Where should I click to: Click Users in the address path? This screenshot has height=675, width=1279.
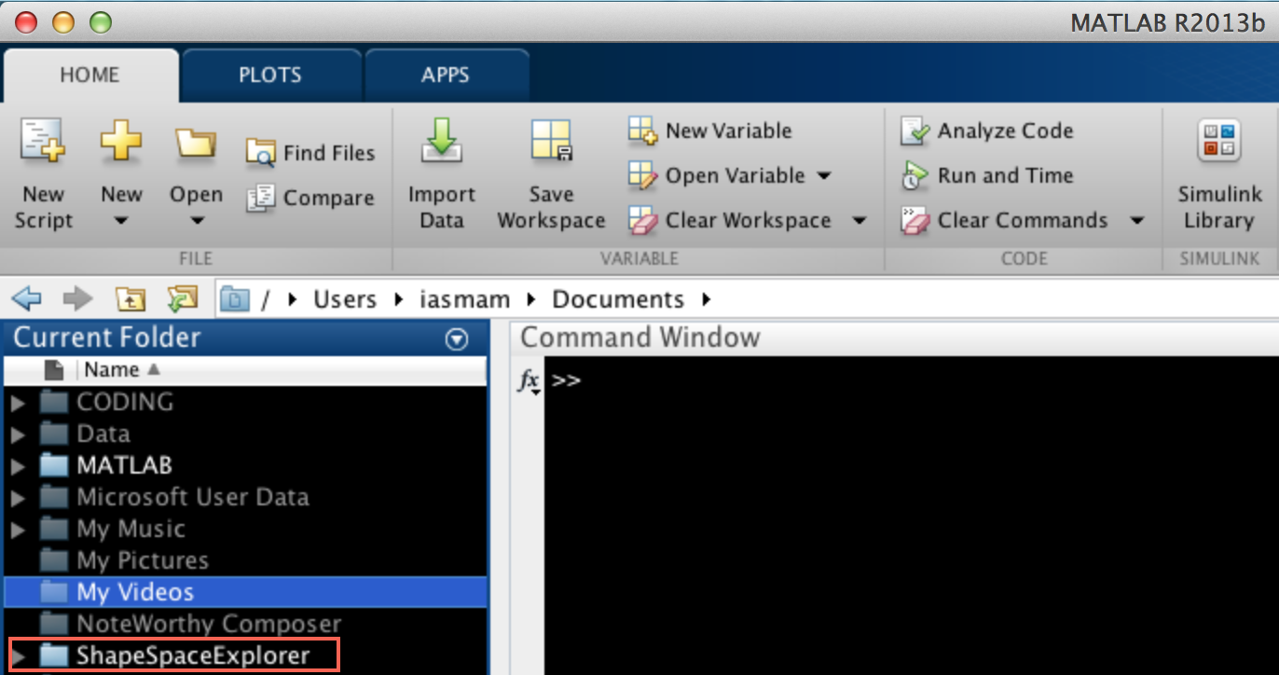tap(345, 299)
